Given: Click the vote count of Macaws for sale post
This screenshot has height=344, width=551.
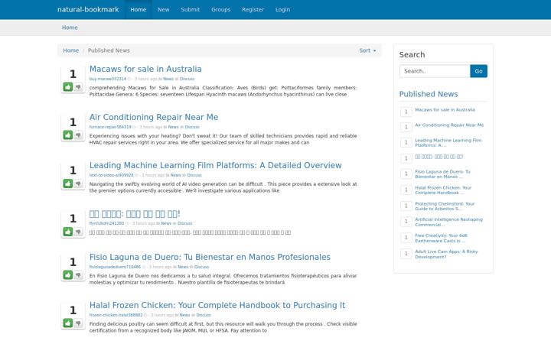Looking at the screenshot, I should click(73, 74).
